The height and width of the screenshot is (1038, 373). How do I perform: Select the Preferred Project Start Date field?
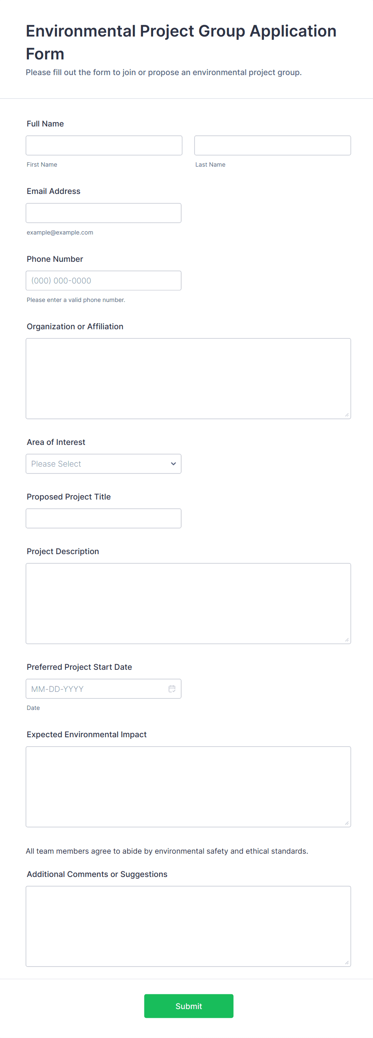coord(97,689)
